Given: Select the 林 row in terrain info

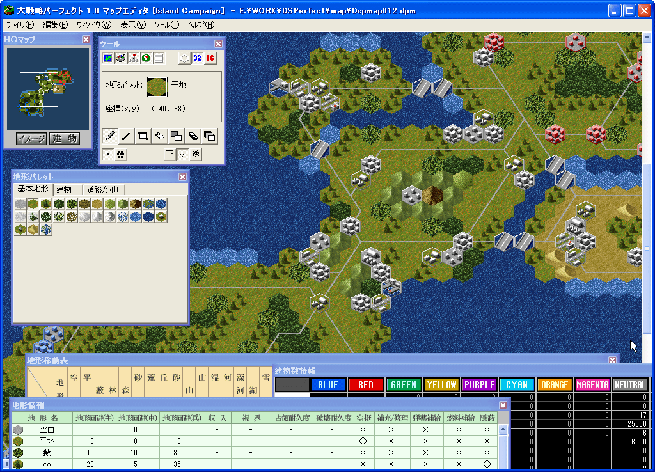Looking at the screenshot, I should (x=255, y=464).
